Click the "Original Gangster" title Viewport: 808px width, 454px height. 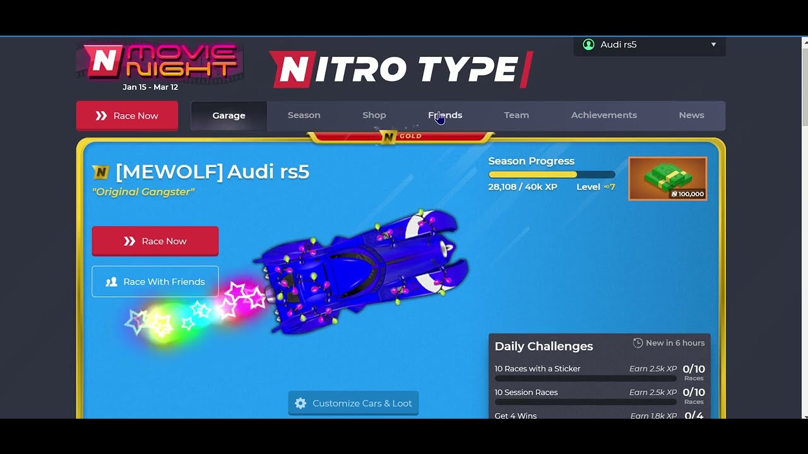coord(143,192)
